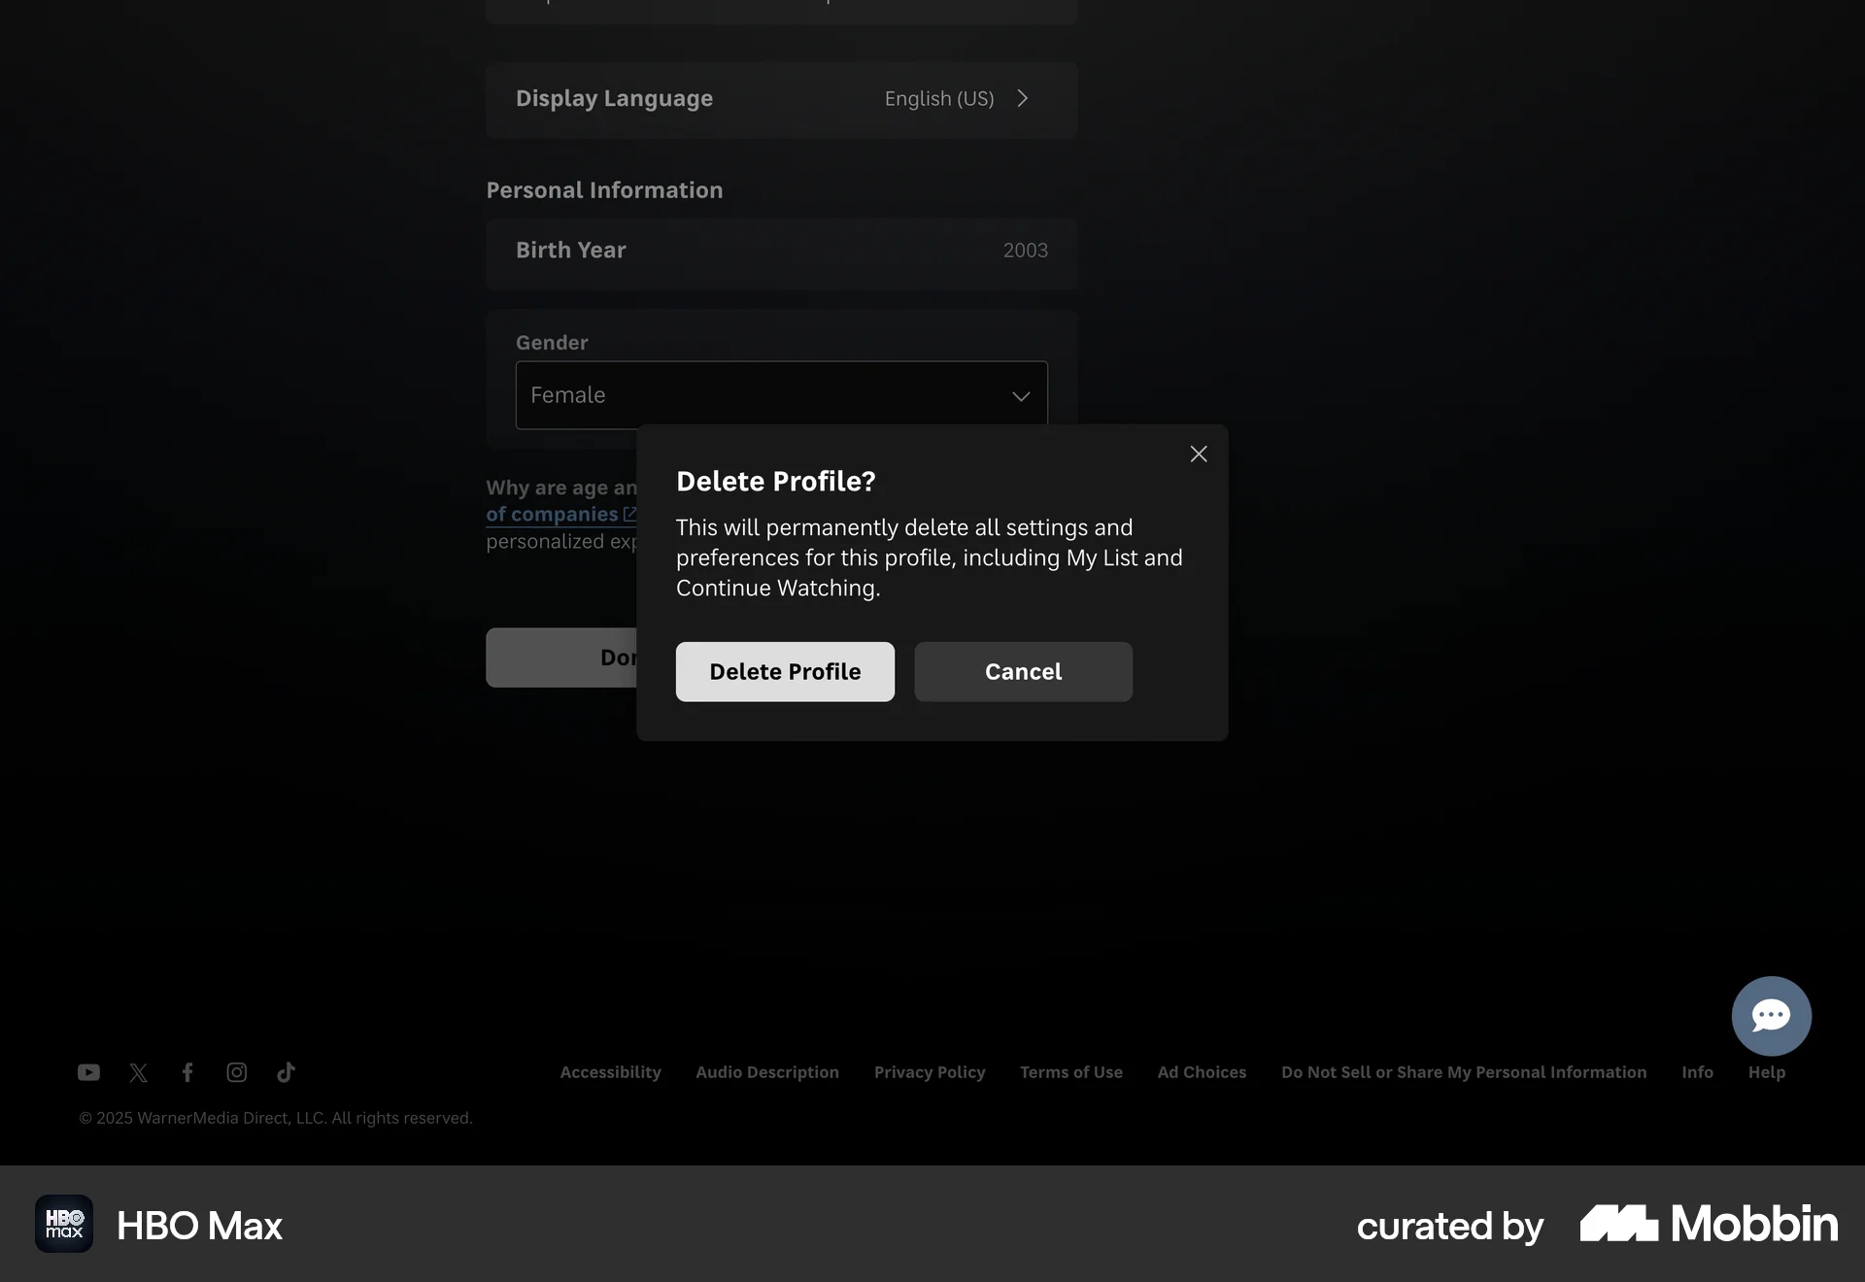Confirm by clicking Delete Profile
Viewport: 1865px width, 1282px height.
785,671
